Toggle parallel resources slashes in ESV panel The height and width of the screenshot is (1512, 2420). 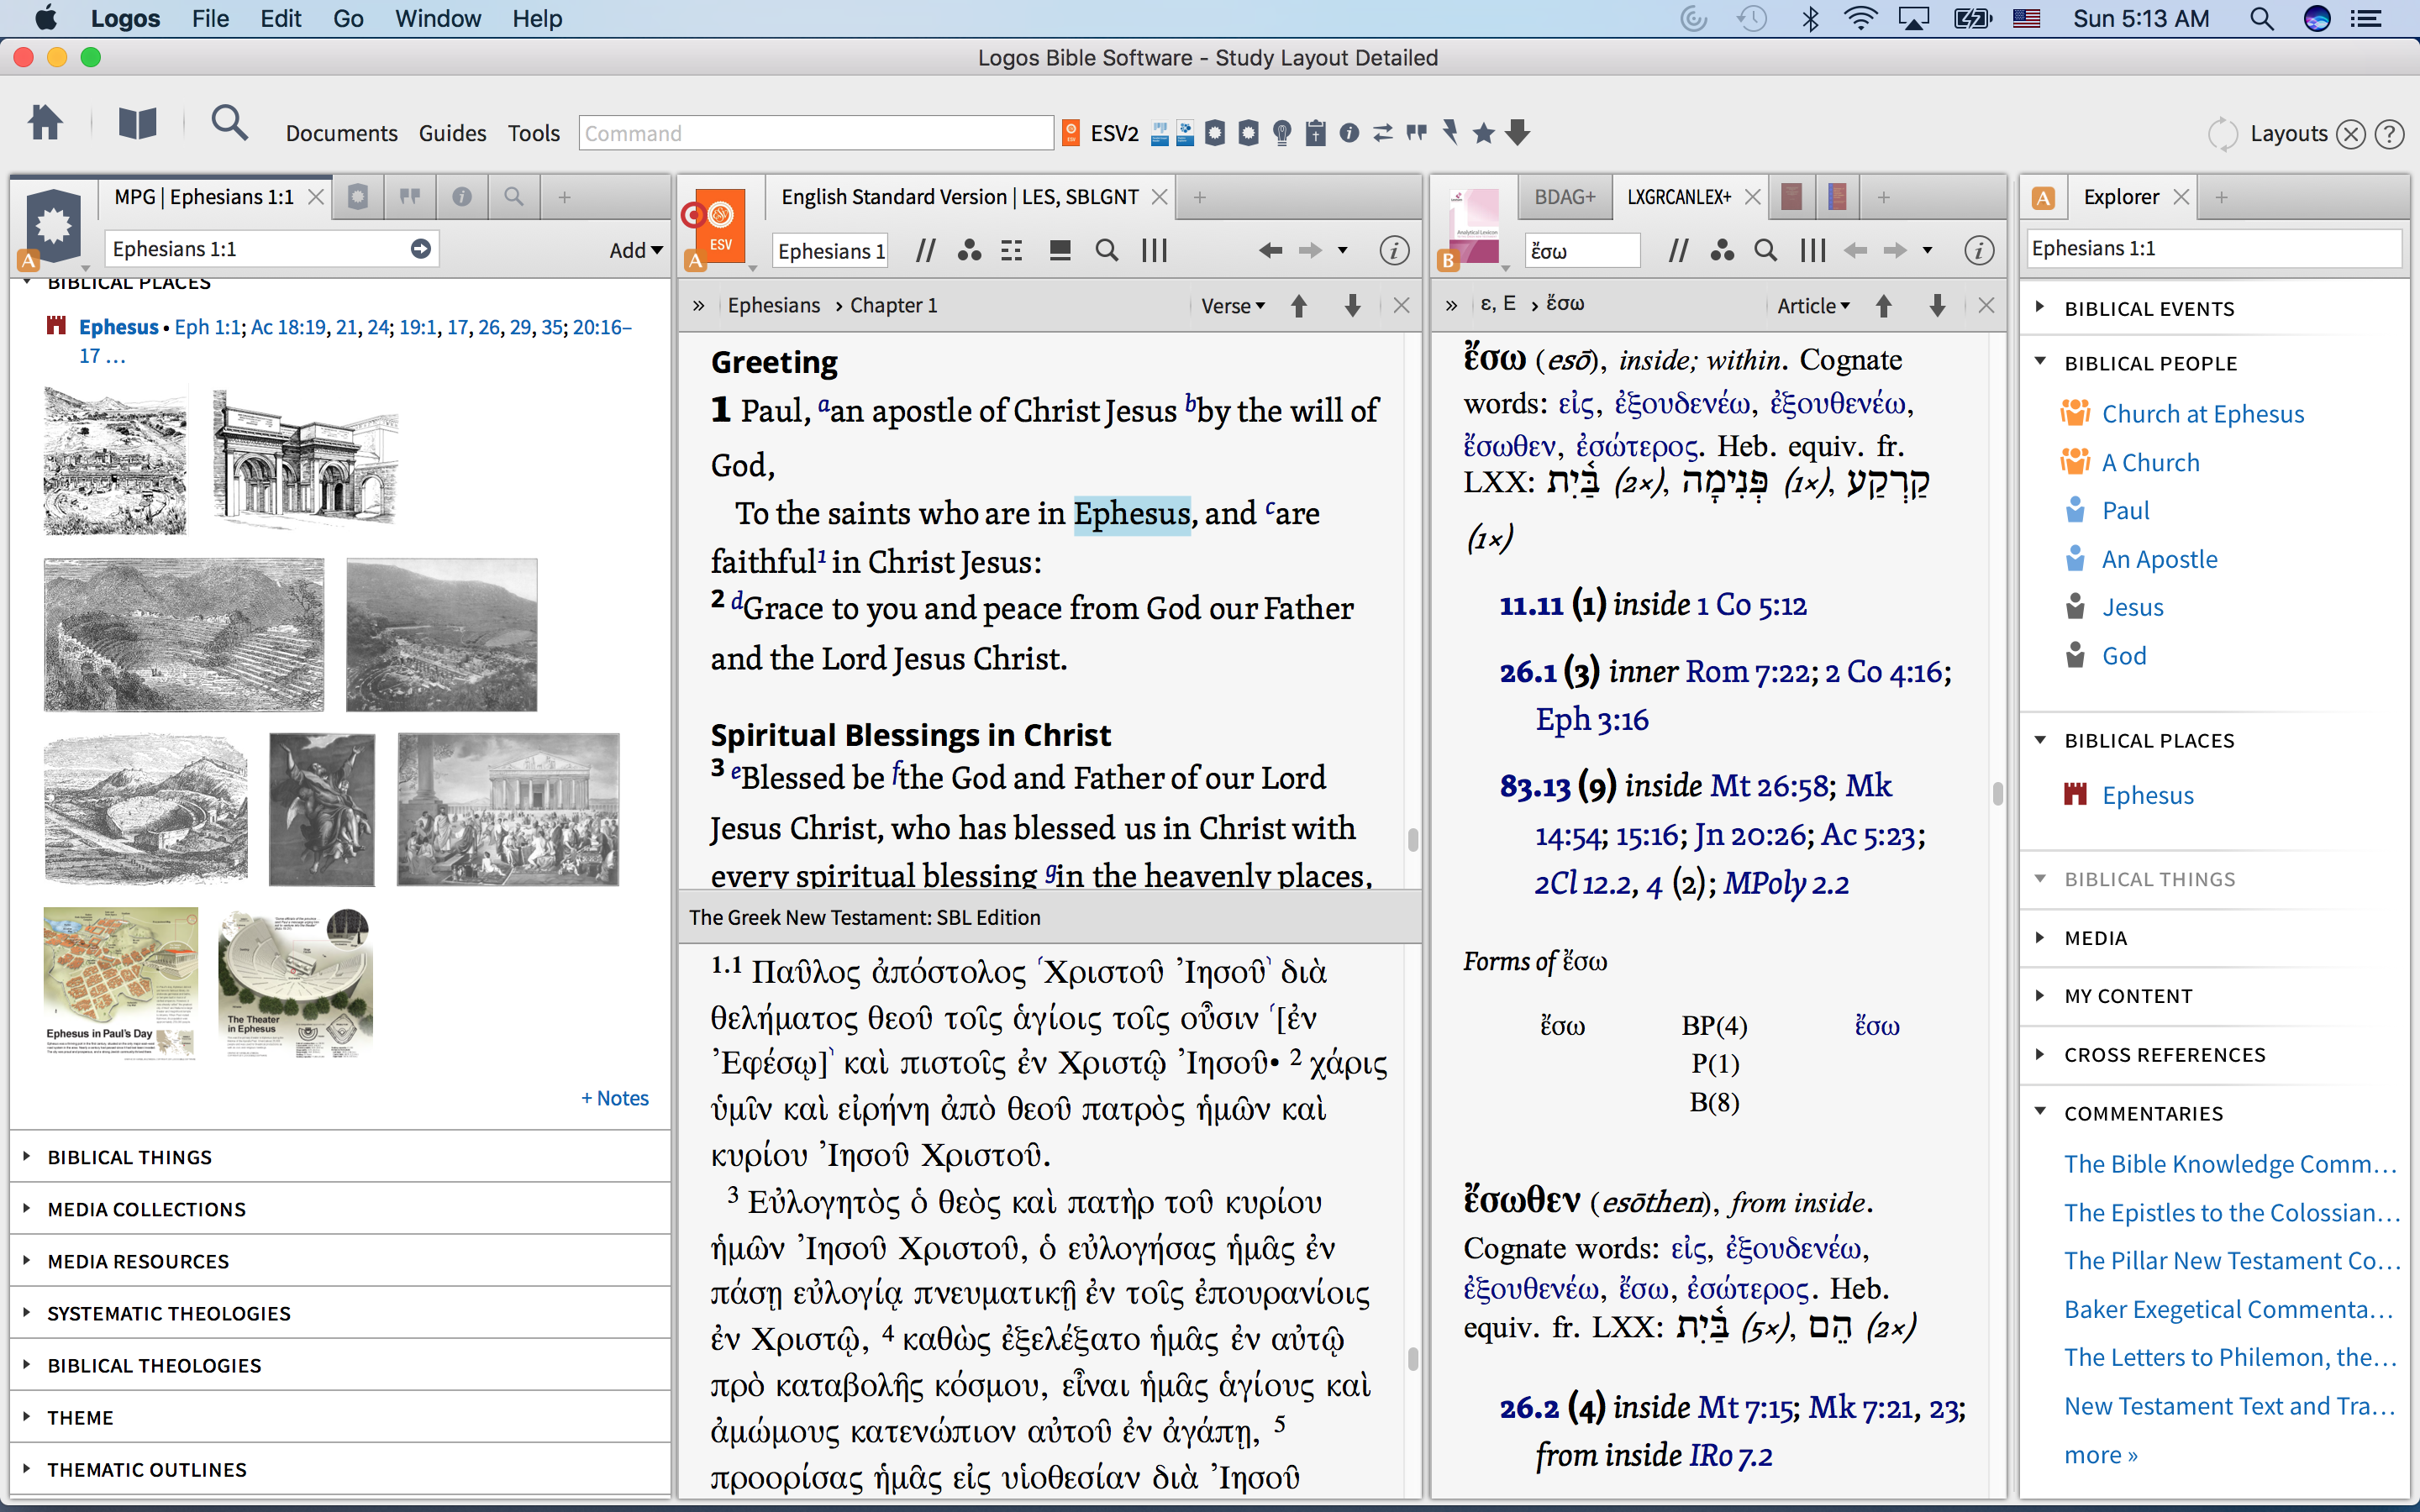pos(926,251)
